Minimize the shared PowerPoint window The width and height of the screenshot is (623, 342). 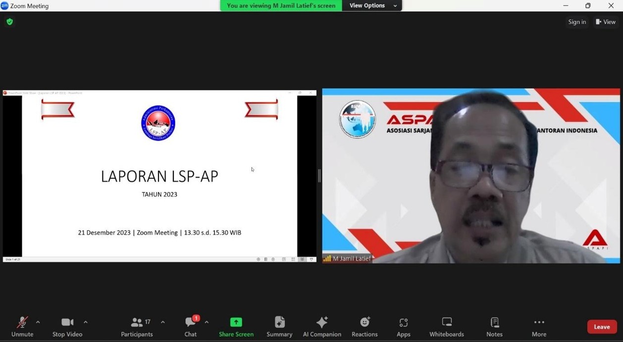[x=290, y=93]
